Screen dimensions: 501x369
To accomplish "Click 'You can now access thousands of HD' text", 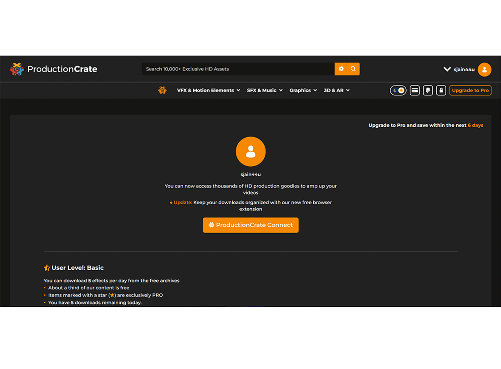I will tap(250, 189).
